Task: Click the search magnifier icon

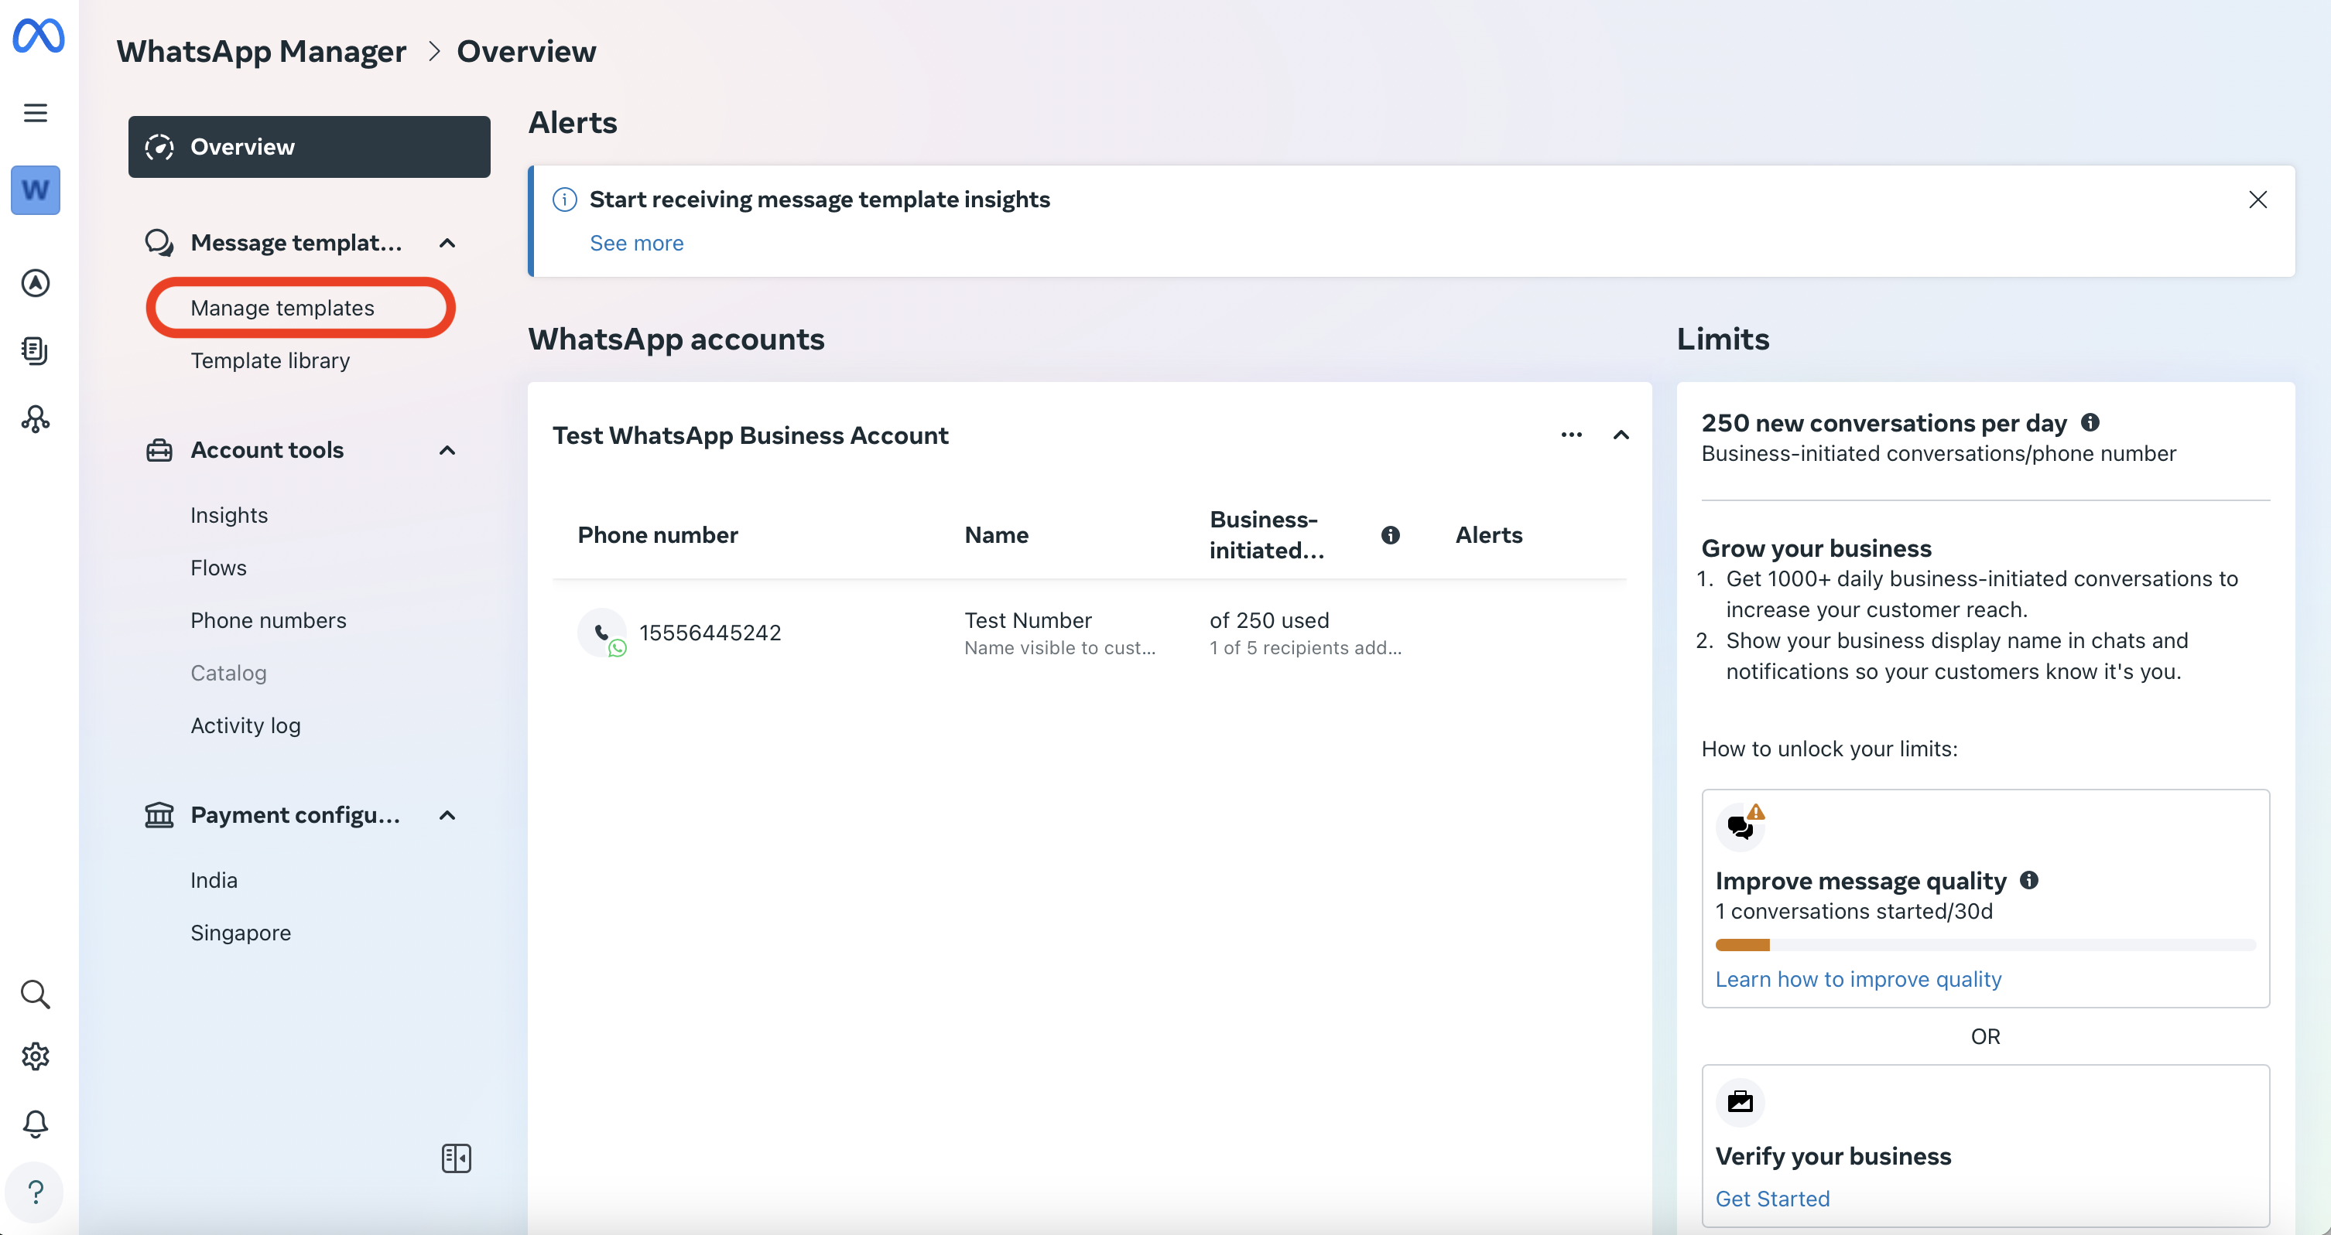Action: click(36, 994)
